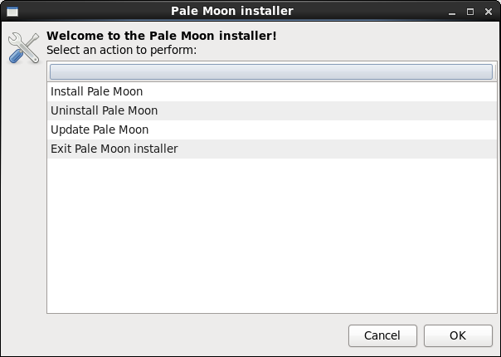Open the window menu icon in title bar
The image size is (501, 357).
click(12, 12)
